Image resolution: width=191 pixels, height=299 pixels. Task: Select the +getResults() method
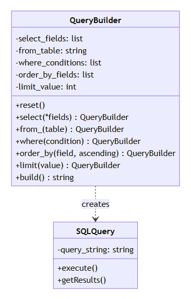pyautogui.click(x=82, y=280)
